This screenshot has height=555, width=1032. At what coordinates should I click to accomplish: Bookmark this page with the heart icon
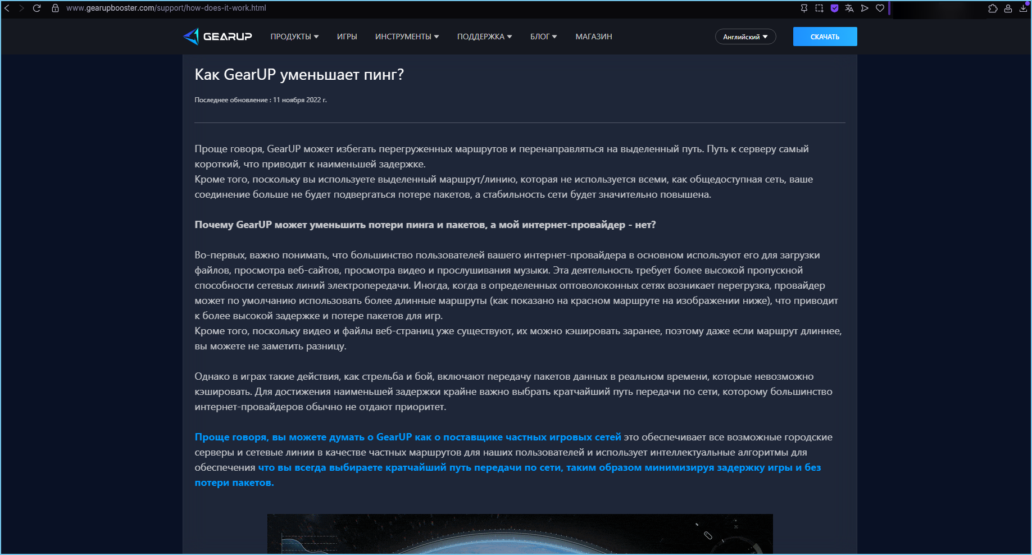[880, 8]
